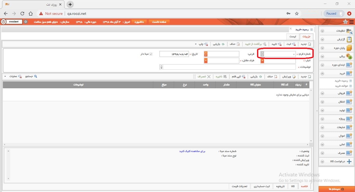
Task: Click the power logout icon at top left
Action: click(3, 22)
